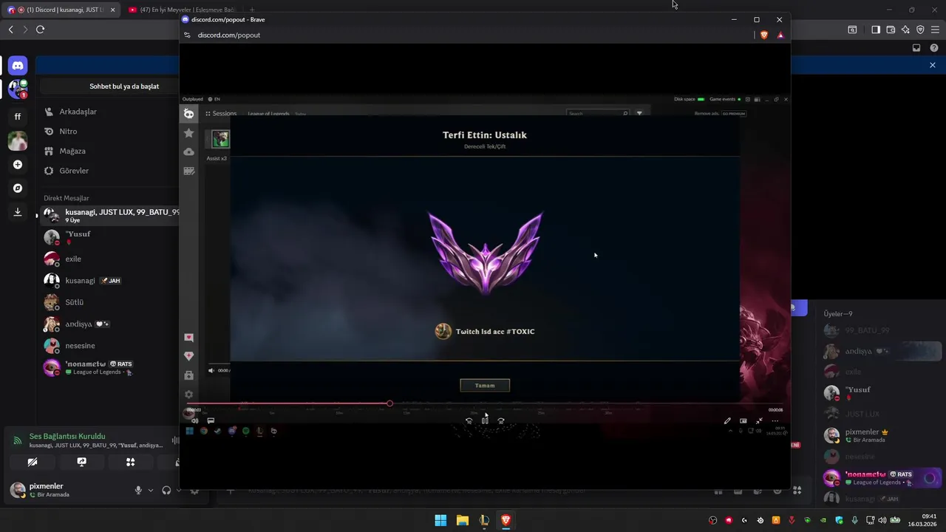Open the Discord help question-mark icon
Screen dimensions: 946x532
click(933, 48)
